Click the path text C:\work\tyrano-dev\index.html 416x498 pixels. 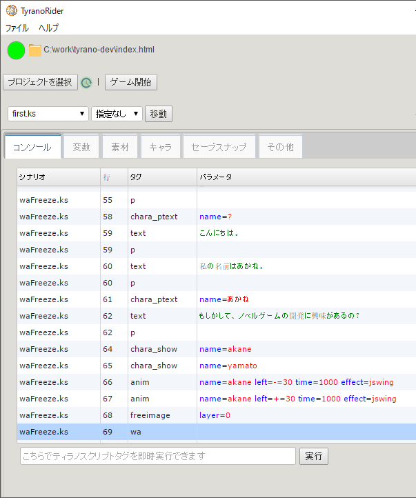point(99,50)
